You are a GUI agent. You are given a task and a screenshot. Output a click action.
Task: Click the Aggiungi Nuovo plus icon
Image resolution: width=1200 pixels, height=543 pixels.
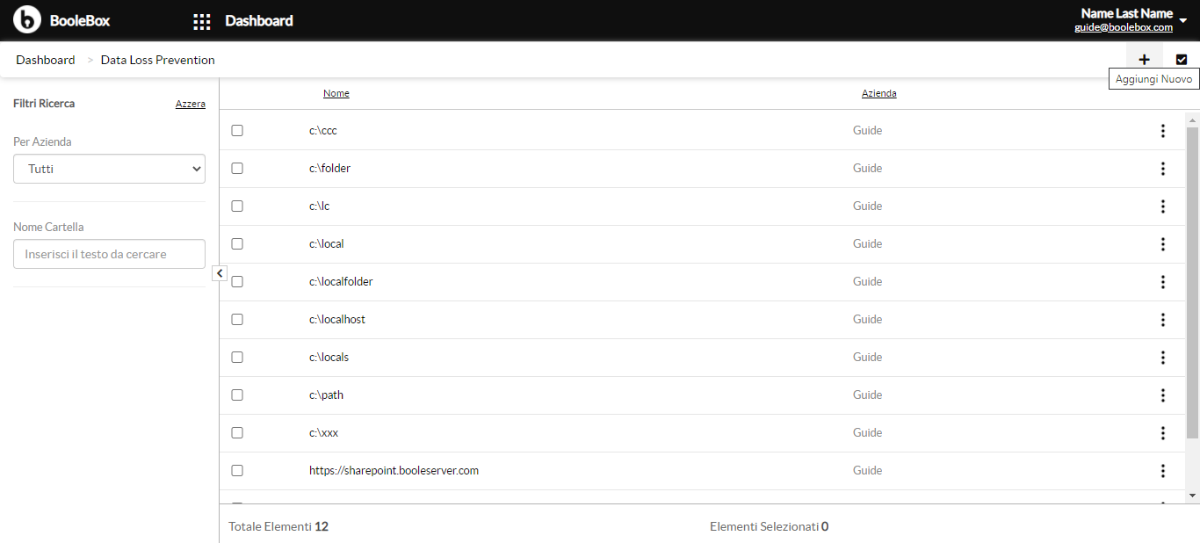1144,60
